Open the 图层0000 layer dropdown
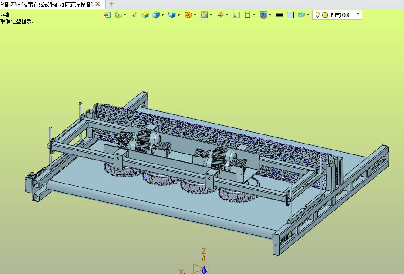Viewport: 404px width, 274px height. [358, 15]
